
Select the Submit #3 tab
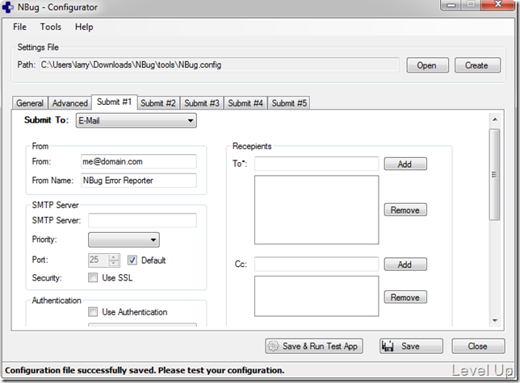coord(202,103)
